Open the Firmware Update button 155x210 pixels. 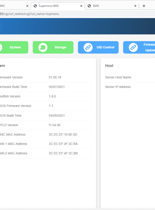tap(139, 47)
